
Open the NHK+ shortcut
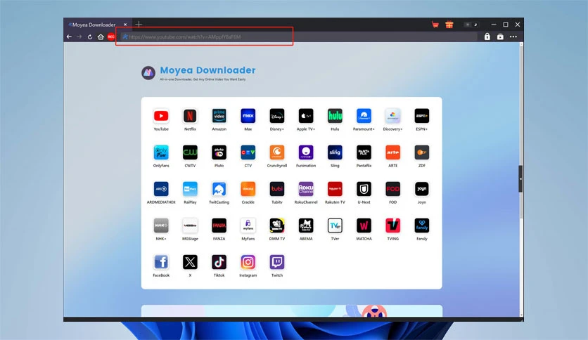161,225
